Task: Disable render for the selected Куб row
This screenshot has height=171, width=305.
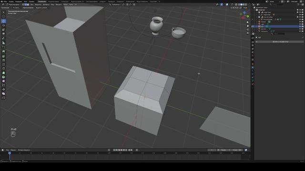Action: point(303,27)
